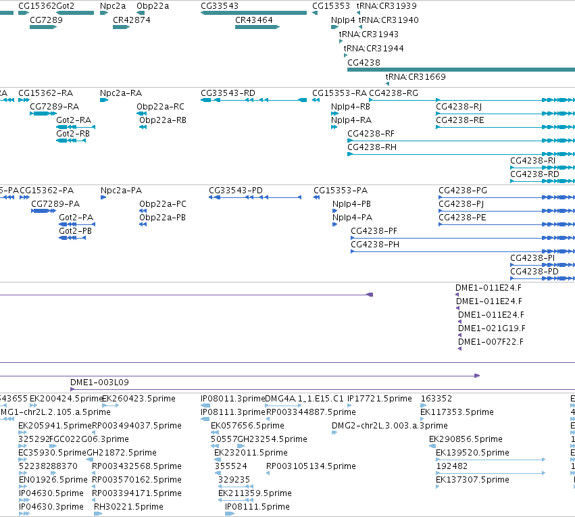Select transcript Nplp4-RA
Screen dimensions: 575x517
351,120
